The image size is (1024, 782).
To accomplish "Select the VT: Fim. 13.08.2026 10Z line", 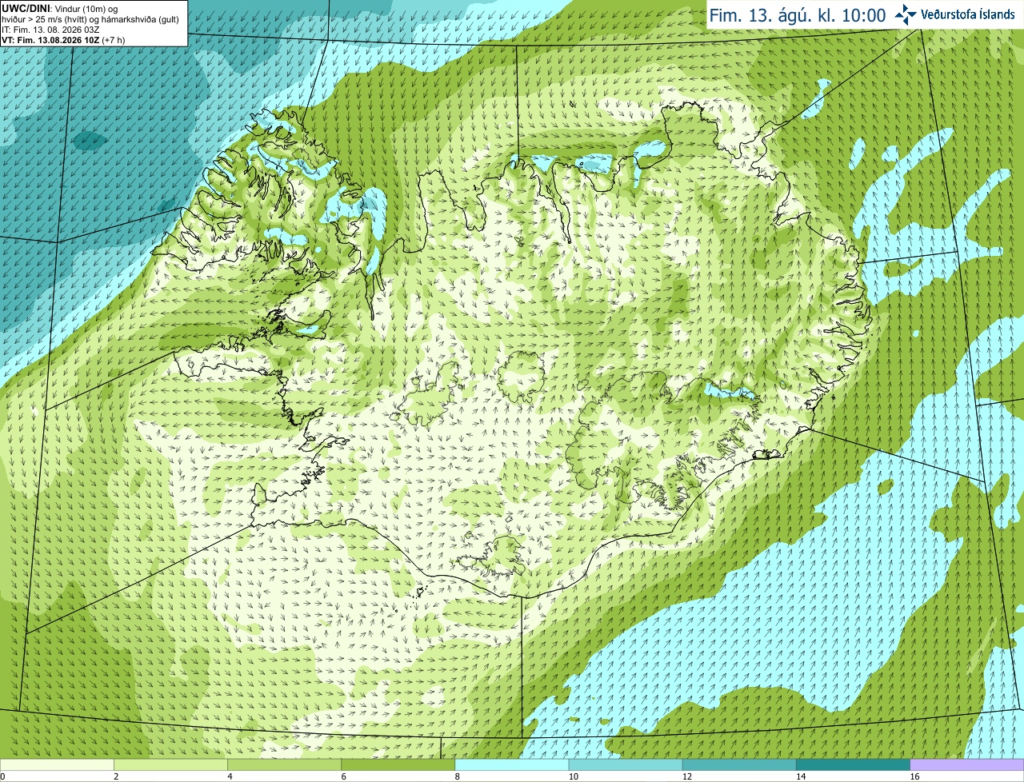I will click(50, 40).
